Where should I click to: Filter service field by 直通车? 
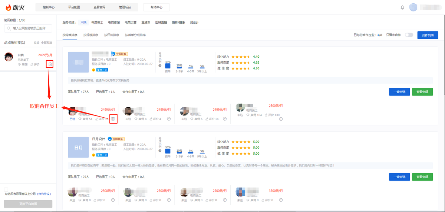pos(146,23)
